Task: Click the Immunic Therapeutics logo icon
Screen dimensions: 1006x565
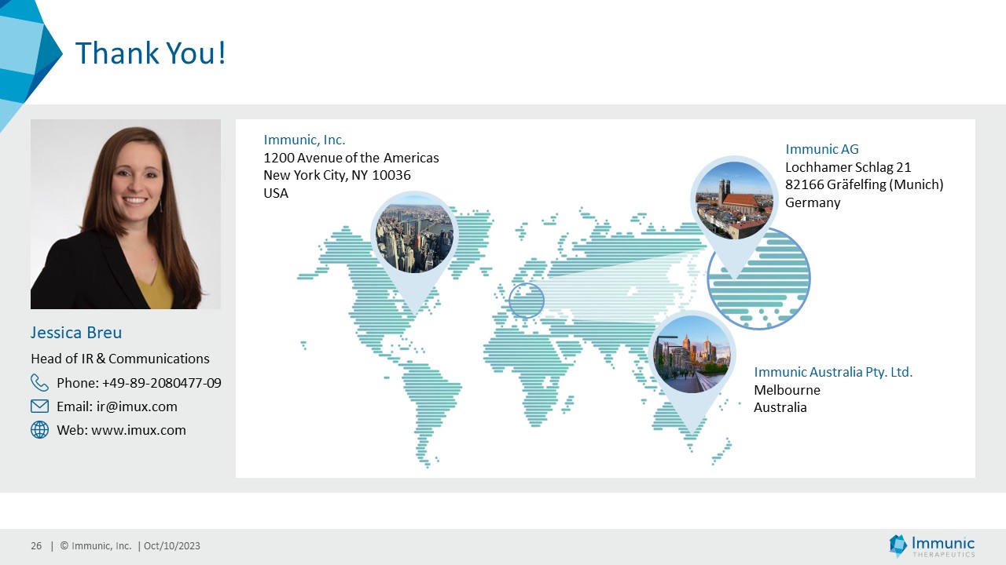Action: (898, 545)
